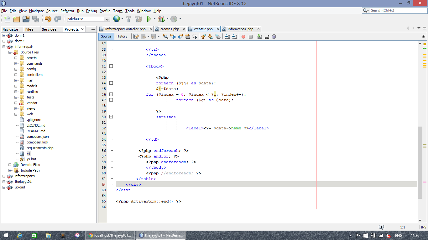
Task: Open the Navigate menu
Action: click(36, 11)
